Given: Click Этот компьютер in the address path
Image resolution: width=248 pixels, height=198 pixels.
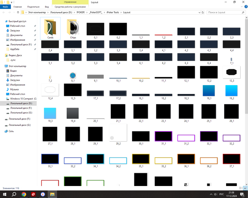Looking at the screenshot, I should point(37,12).
